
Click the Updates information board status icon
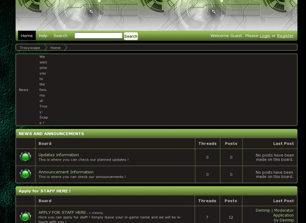(x=25, y=157)
